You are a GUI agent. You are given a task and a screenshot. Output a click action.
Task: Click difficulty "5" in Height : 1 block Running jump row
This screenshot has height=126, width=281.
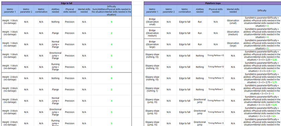coord(111,67)
